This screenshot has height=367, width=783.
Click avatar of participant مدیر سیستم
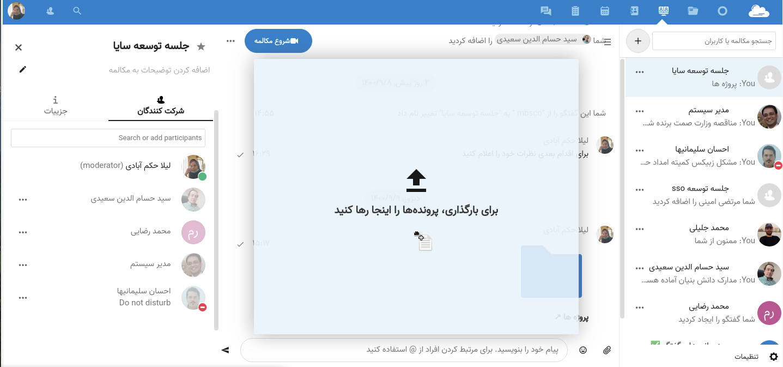click(193, 265)
